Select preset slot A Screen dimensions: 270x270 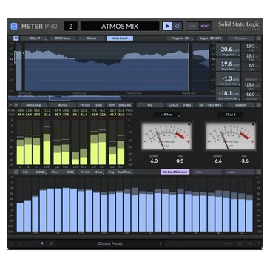point(42,243)
